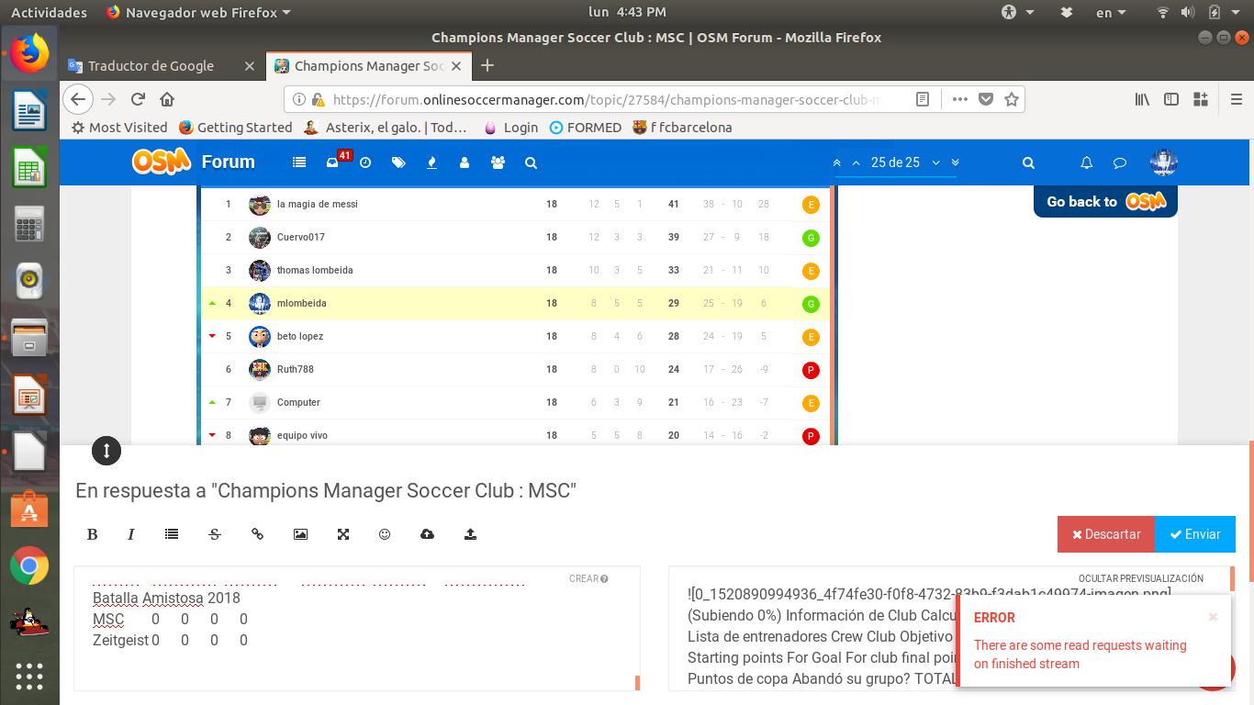Open the forum categories list icon
The width and height of the screenshot is (1254, 705).
pyautogui.click(x=299, y=162)
